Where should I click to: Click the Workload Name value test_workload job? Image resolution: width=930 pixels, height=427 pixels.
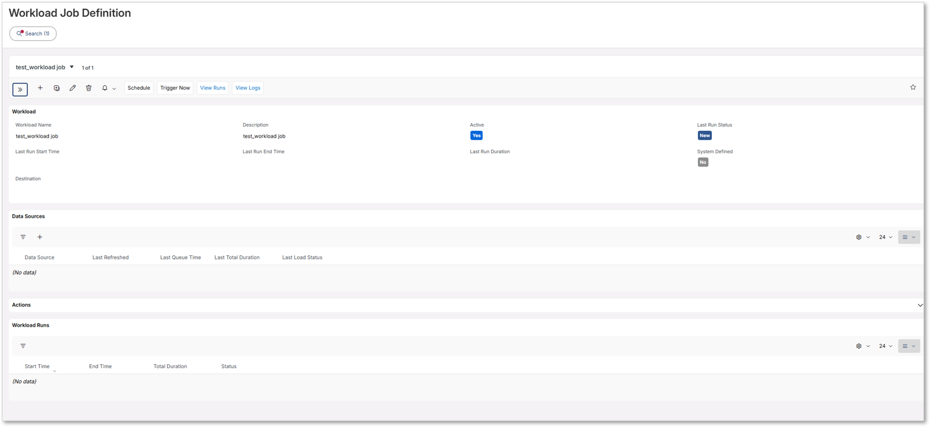click(x=37, y=137)
